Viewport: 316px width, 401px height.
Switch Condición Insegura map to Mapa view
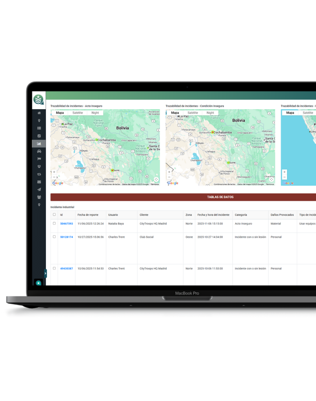point(175,112)
